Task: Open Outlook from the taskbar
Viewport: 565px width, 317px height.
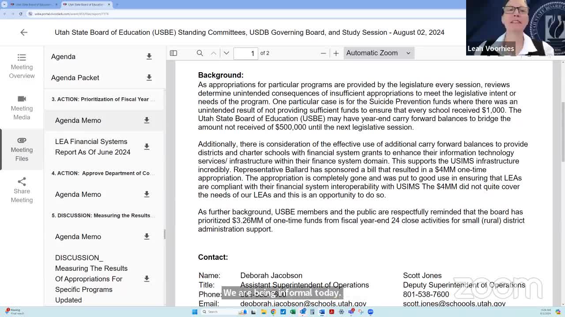Action: pyautogui.click(x=302, y=312)
